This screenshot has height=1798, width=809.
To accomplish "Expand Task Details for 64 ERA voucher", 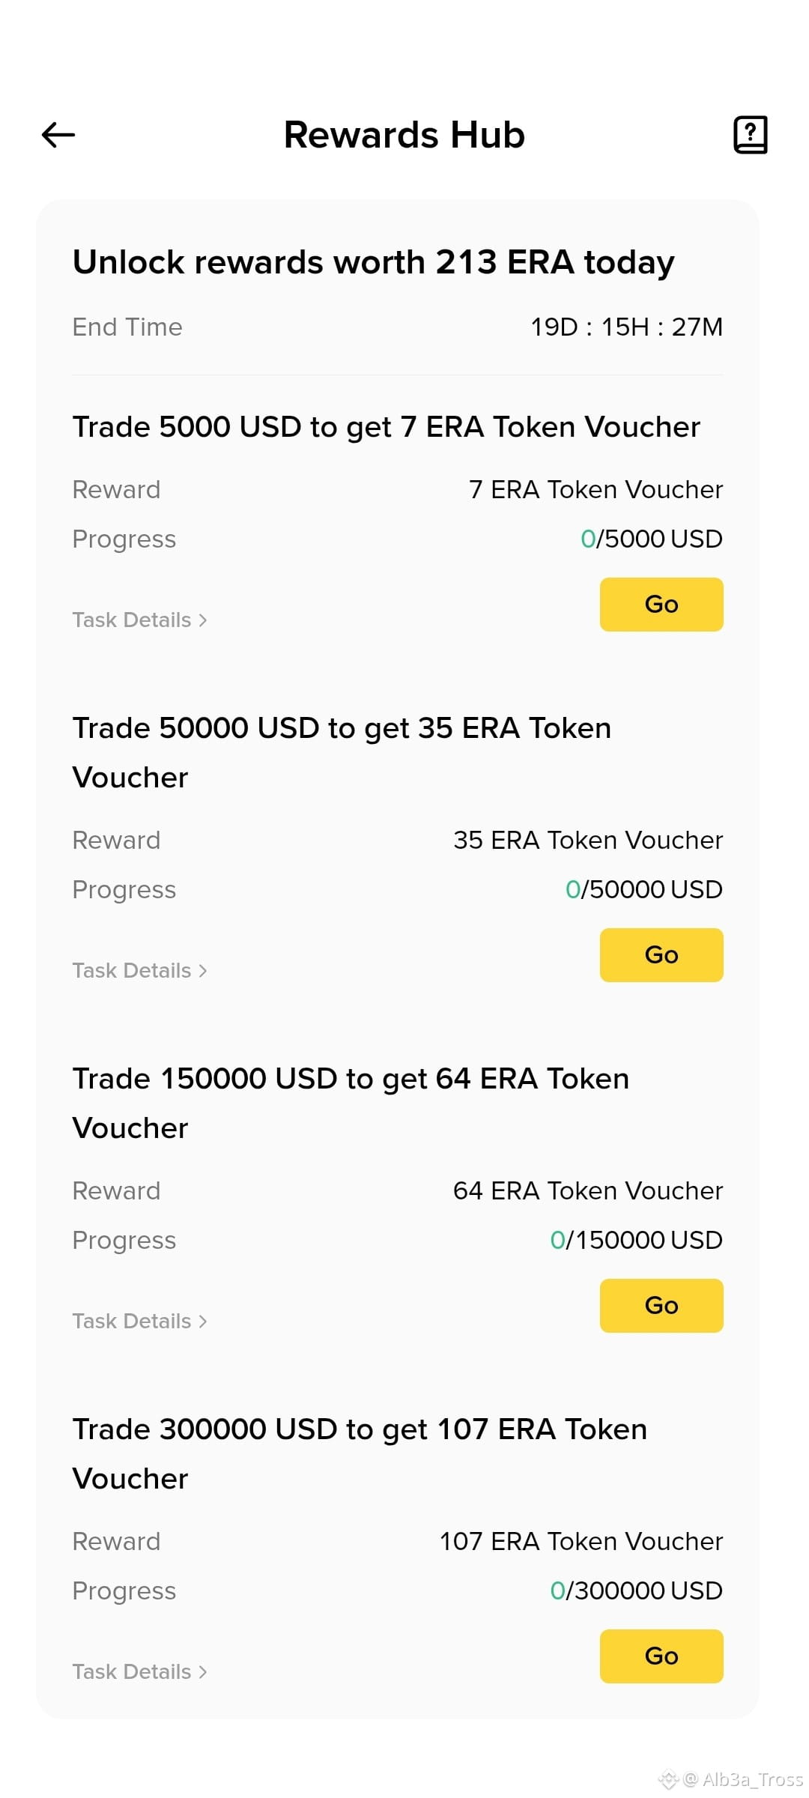I will [140, 1322].
